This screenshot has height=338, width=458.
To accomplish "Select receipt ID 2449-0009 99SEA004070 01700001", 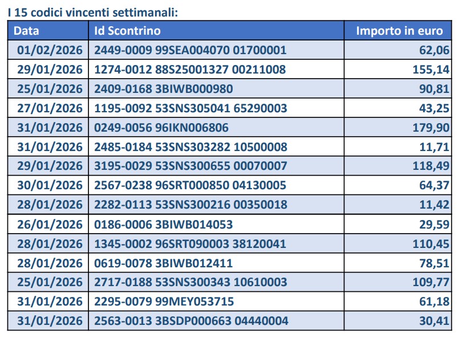I will [x=190, y=50].
